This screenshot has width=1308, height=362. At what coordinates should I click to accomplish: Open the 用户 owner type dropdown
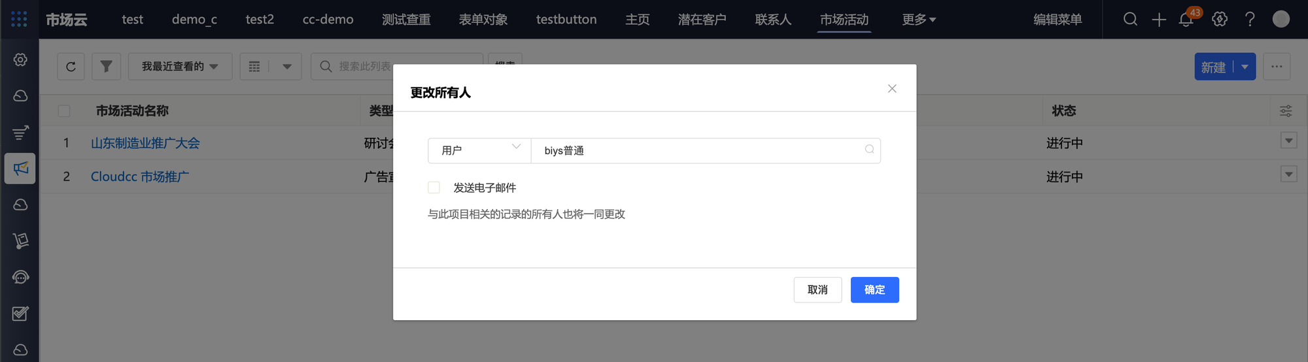pos(479,150)
